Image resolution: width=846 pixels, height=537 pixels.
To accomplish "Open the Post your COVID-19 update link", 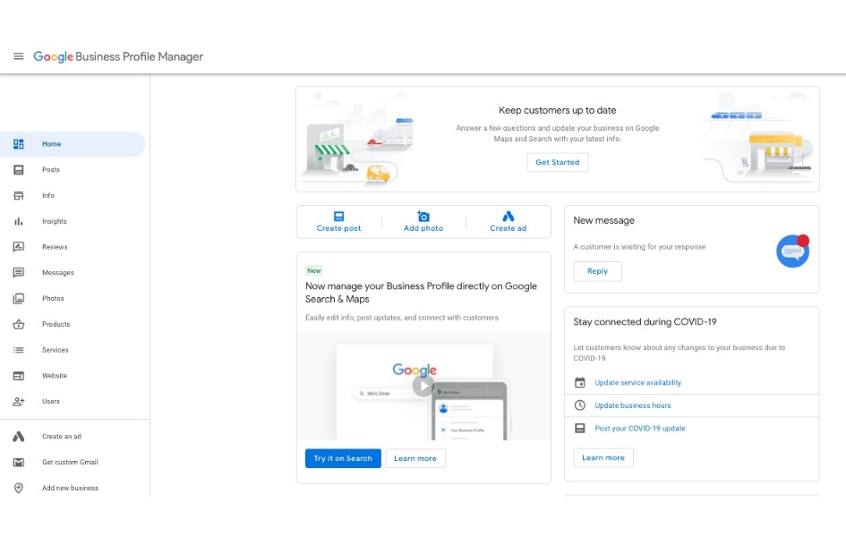I will coord(640,429).
